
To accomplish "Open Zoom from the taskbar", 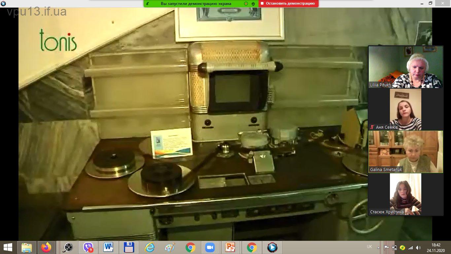I will [209, 247].
